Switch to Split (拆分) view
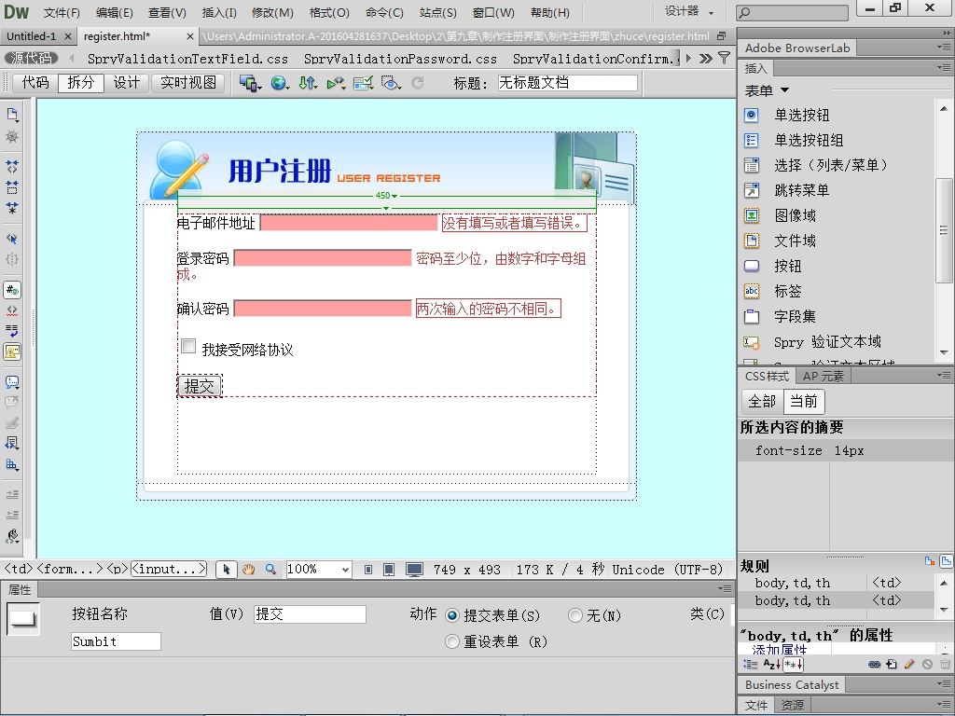Viewport: 955px width, 716px height. coord(81,82)
